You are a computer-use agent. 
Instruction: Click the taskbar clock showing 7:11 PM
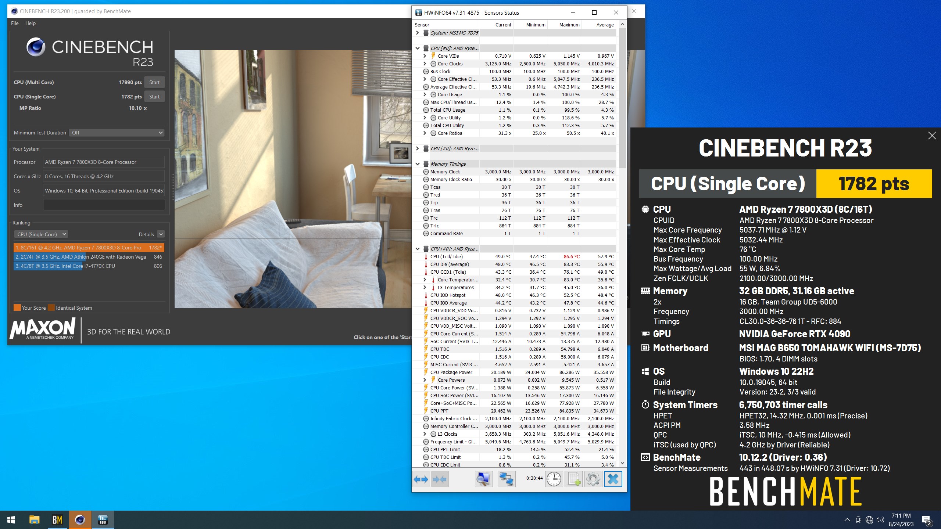point(901,520)
